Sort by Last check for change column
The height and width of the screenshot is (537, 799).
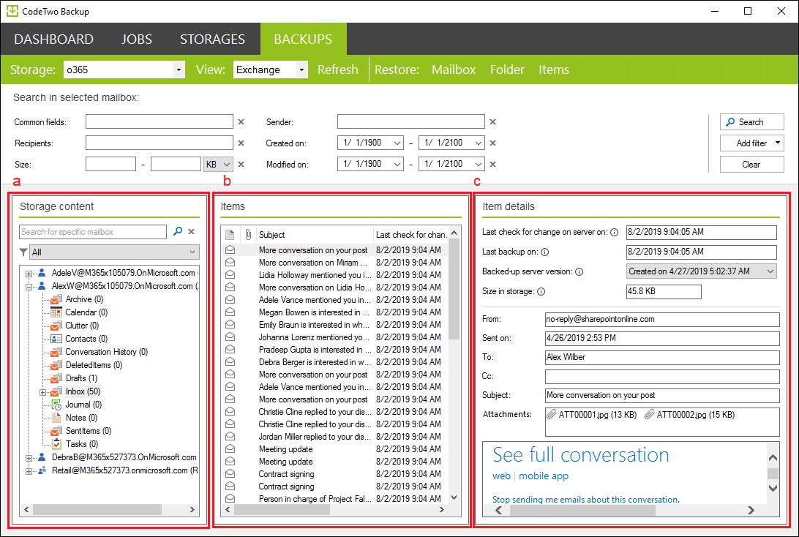tap(411, 235)
